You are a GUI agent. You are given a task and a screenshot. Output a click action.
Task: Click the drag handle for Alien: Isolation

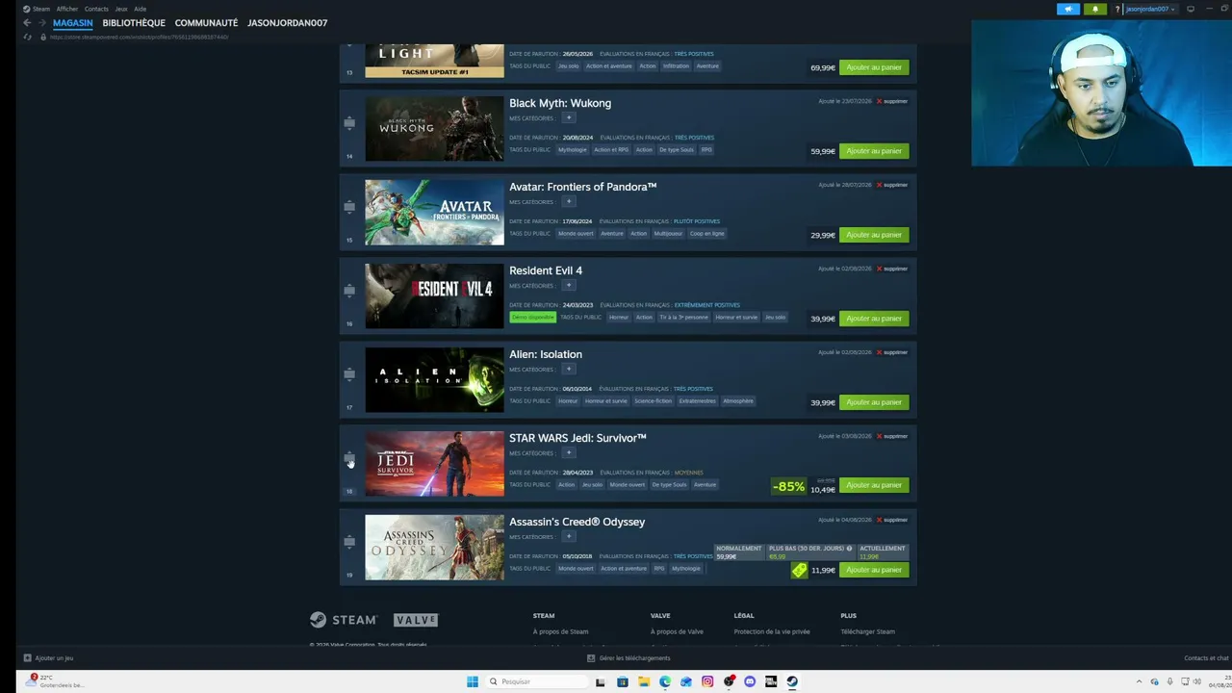(348, 374)
